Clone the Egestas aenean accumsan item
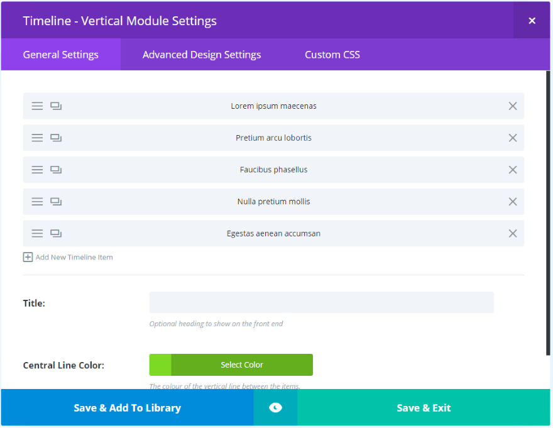553x428 pixels. click(56, 233)
